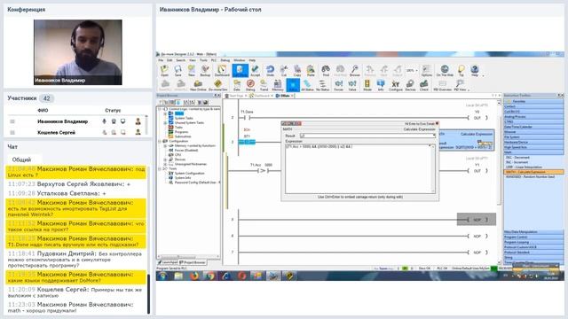Select System Configuration in project tree
Image resolution: width=568 pixels, height=319 pixels.
[189, 174]
